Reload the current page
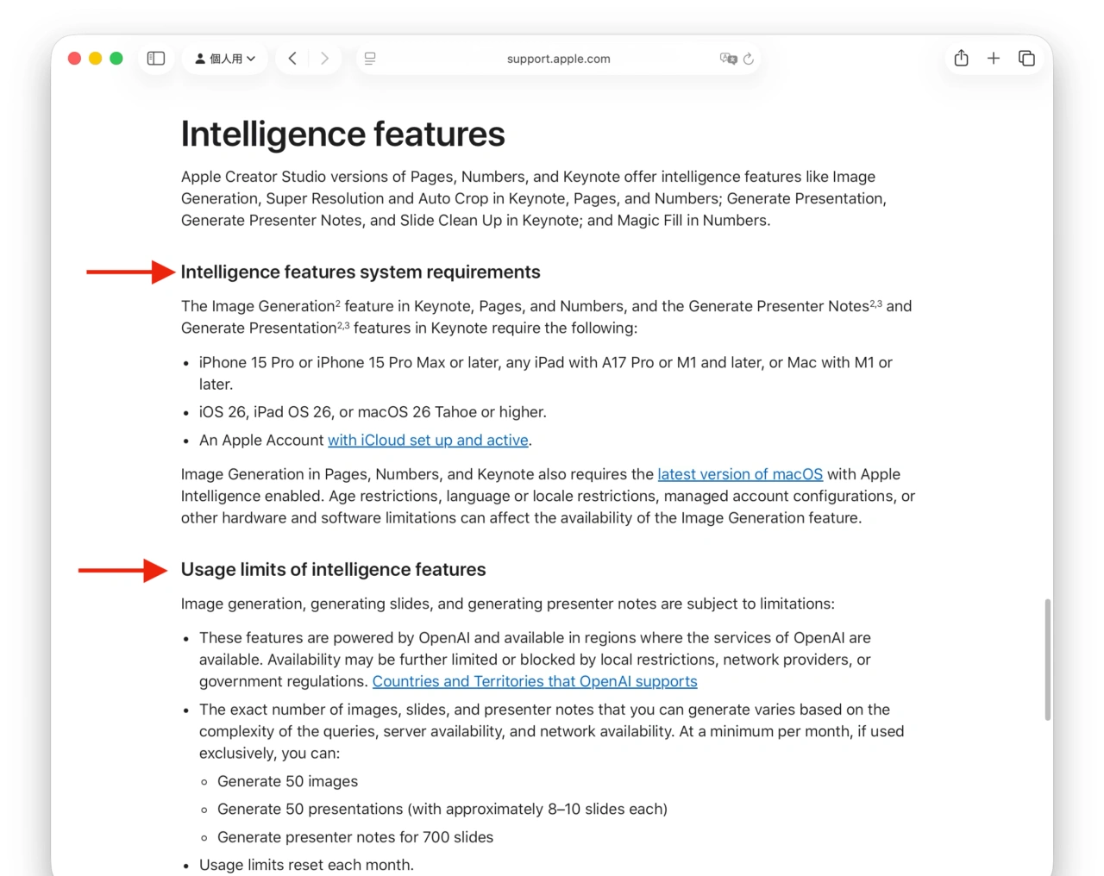 (x=749, y=59)
